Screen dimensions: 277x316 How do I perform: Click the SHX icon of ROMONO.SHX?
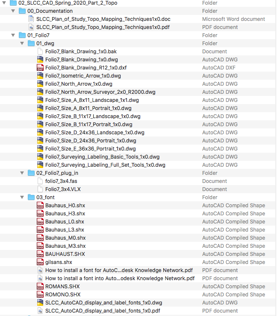40,294
